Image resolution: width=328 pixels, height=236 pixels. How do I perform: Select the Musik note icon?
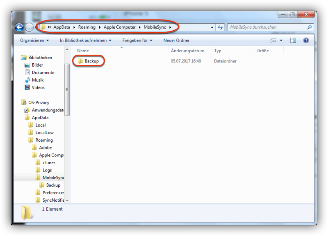point(27,80)
